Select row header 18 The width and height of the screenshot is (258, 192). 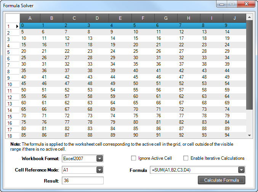13,135
